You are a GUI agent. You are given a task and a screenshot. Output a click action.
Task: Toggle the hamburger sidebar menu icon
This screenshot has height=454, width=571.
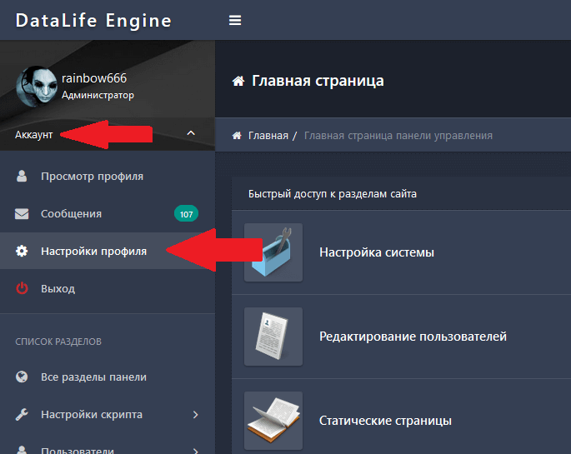(x=235, y=20)
